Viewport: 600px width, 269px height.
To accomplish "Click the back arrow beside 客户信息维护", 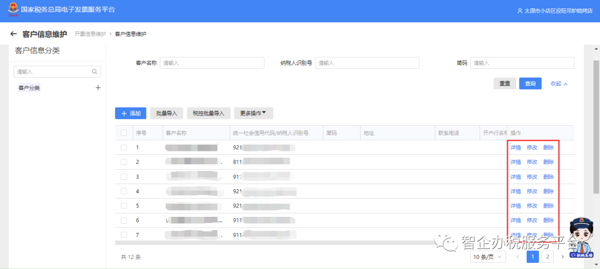I will pos(14,34).
